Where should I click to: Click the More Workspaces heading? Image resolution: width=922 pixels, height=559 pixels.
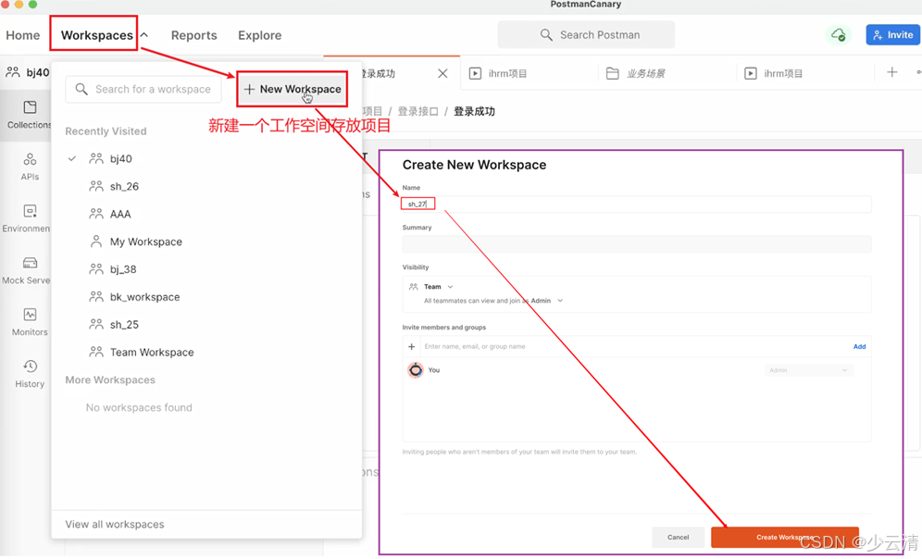110,379
